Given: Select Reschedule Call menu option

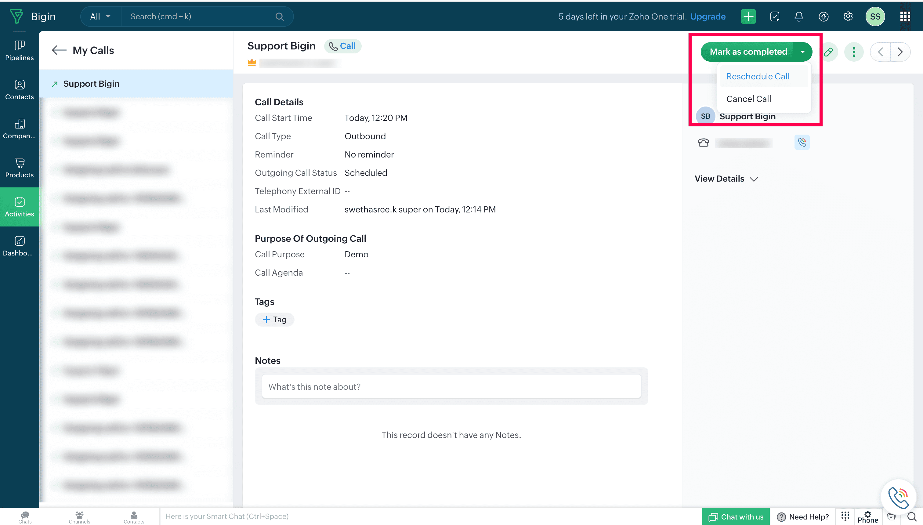Looking at the screenshot, I should [x=758, y=76].
